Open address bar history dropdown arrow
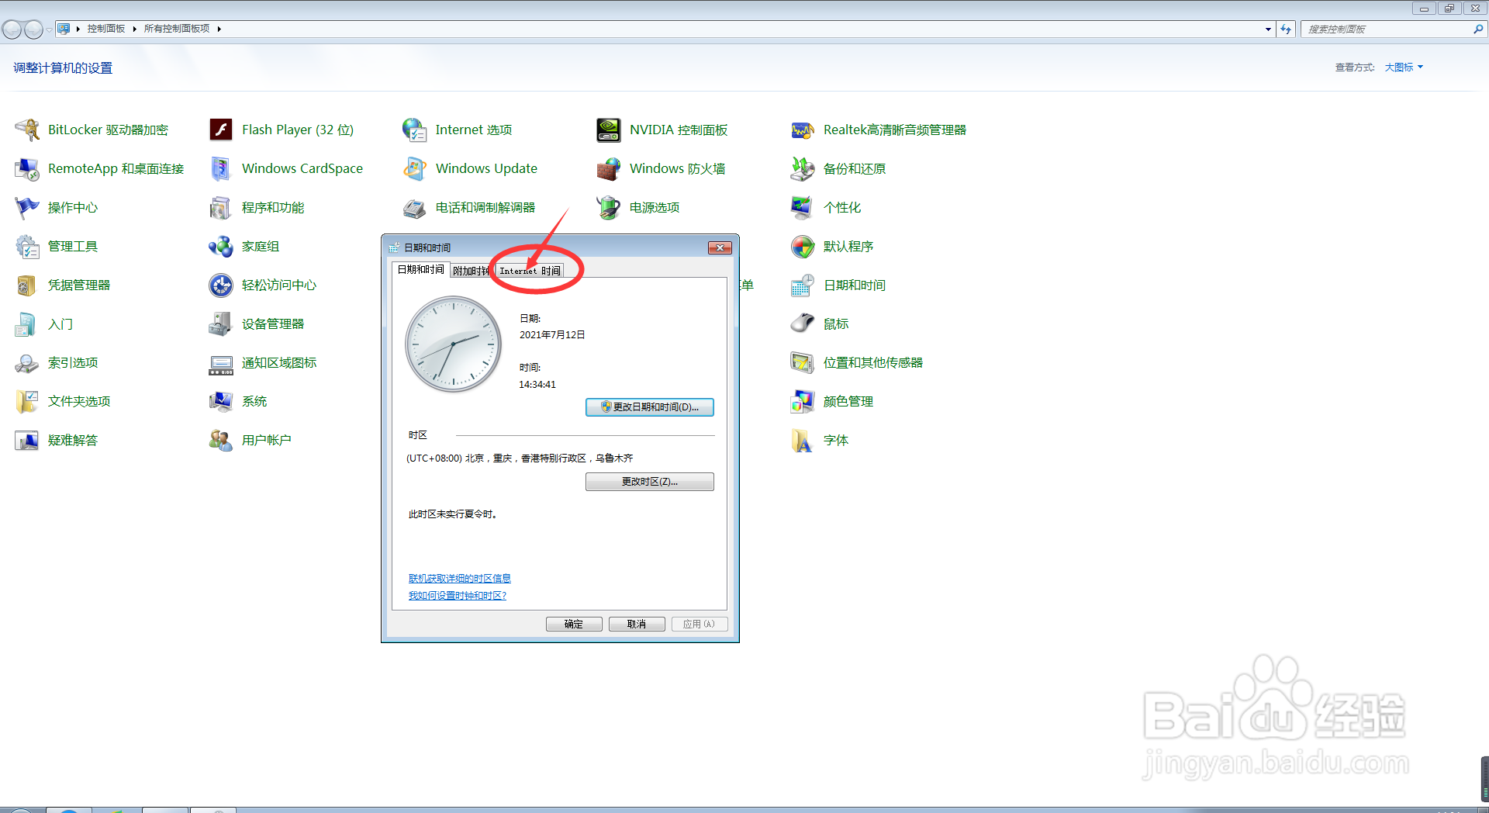The image size is (1489, 813). (1268, 29)
